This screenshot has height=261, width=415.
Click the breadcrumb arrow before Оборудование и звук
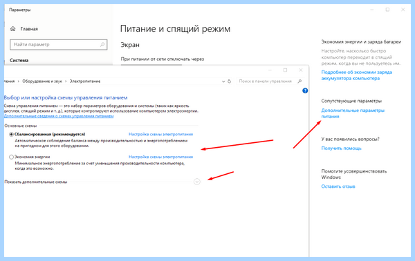(x=19, y=81)
